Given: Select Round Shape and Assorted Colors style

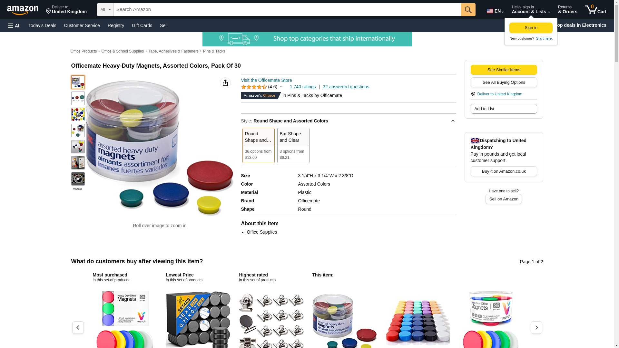Looking at the screenshot, I should [258, 145].
